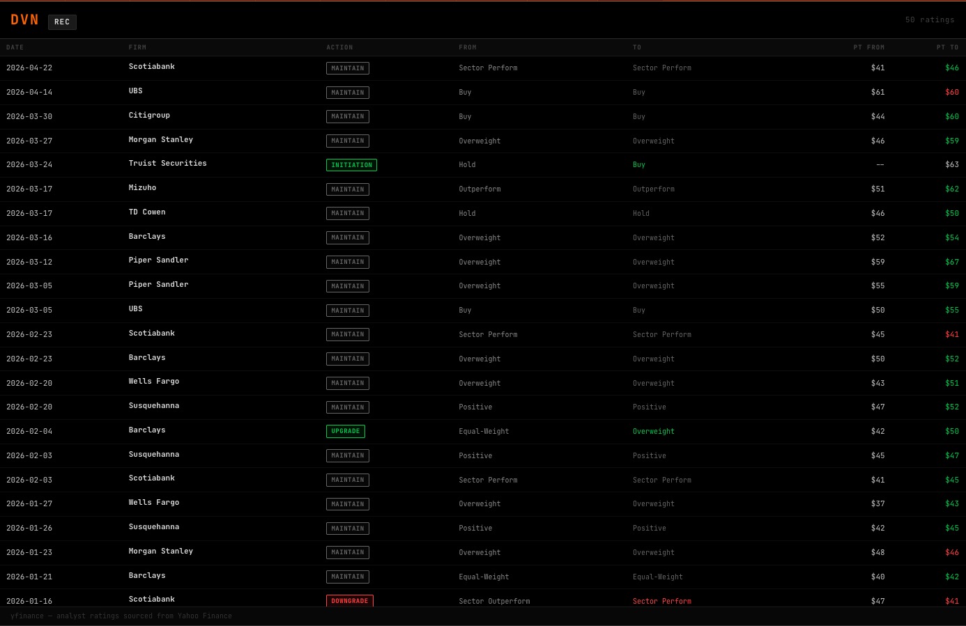Viewport: 966px width, 626px height.
Task: Select the Citigroup firm name
Action: pos(149,116)
